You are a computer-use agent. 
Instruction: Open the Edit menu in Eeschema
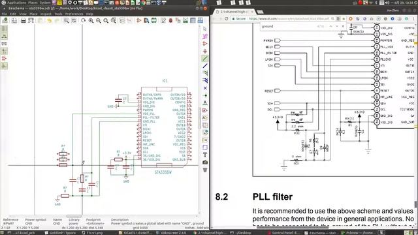click(x=13, y=14)
